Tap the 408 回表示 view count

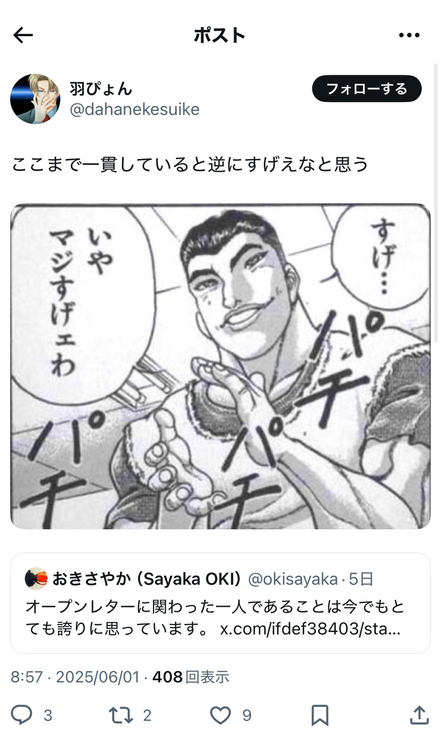tap(191, 677)
